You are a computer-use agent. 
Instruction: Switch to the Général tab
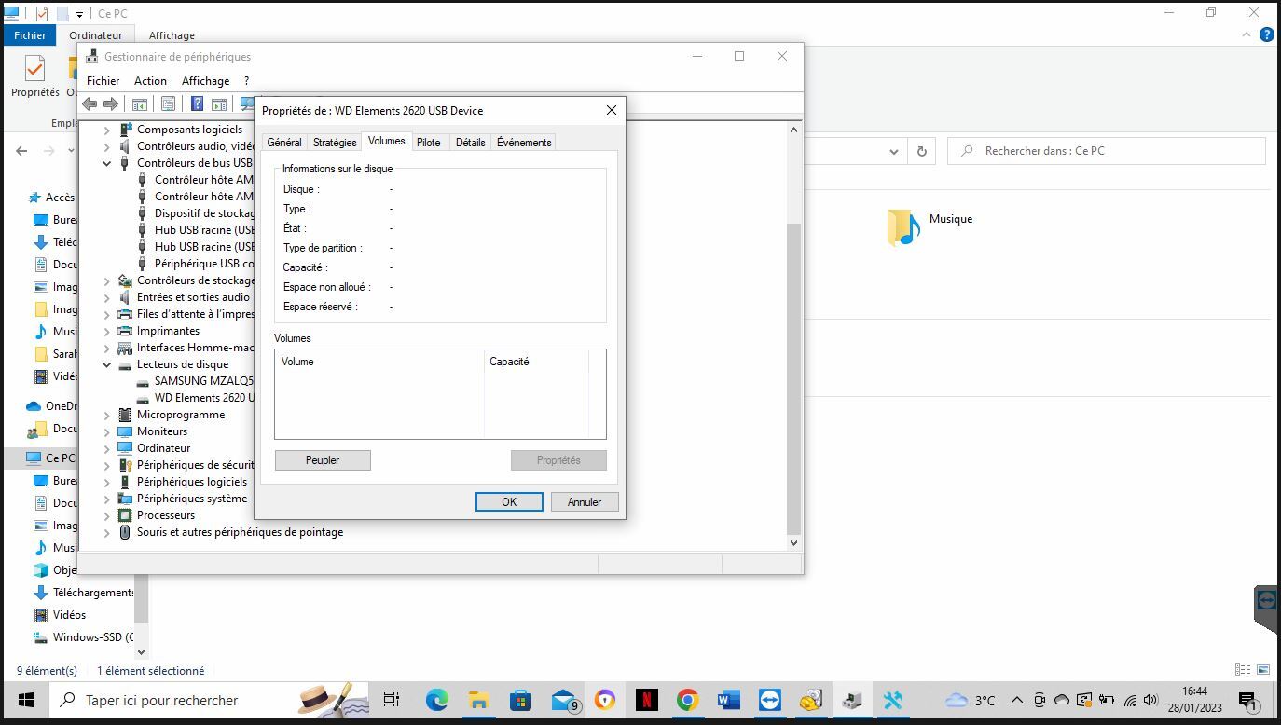[284, 143]
